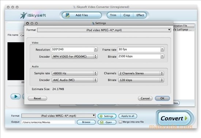Click the Settings button with gear icon
This screenshot has width=201, height=138.
[107, 116]
